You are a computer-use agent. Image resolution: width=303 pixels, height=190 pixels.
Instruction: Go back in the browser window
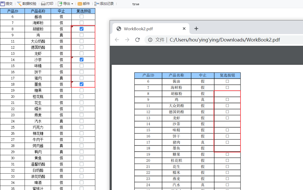[117, 40]
